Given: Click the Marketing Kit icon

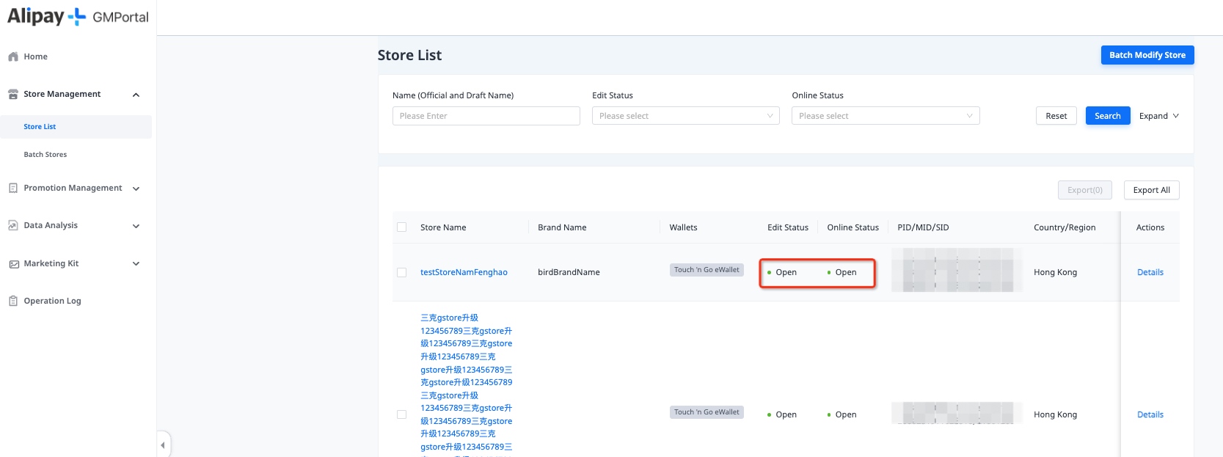Looking at the screenshot, I should [x=13, y=263].
